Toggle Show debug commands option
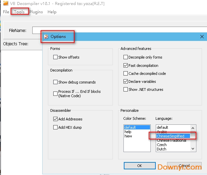The image size is (207, 175). point(55,82)
